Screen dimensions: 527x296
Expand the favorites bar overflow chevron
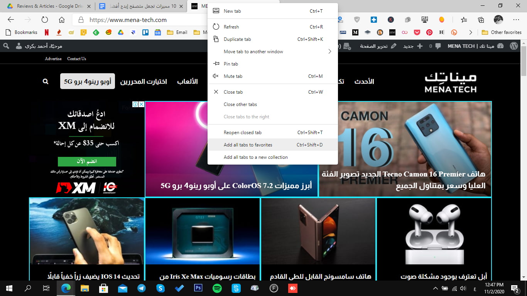(471, 32)
